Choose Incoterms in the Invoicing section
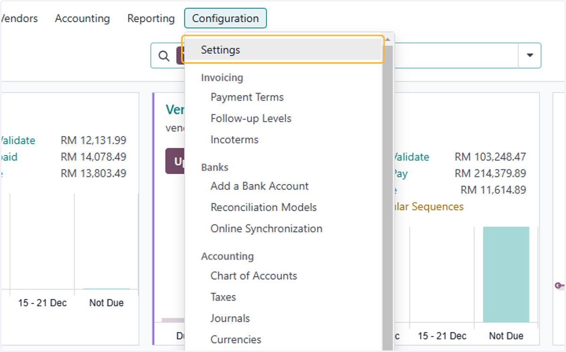 coord(234,140)
